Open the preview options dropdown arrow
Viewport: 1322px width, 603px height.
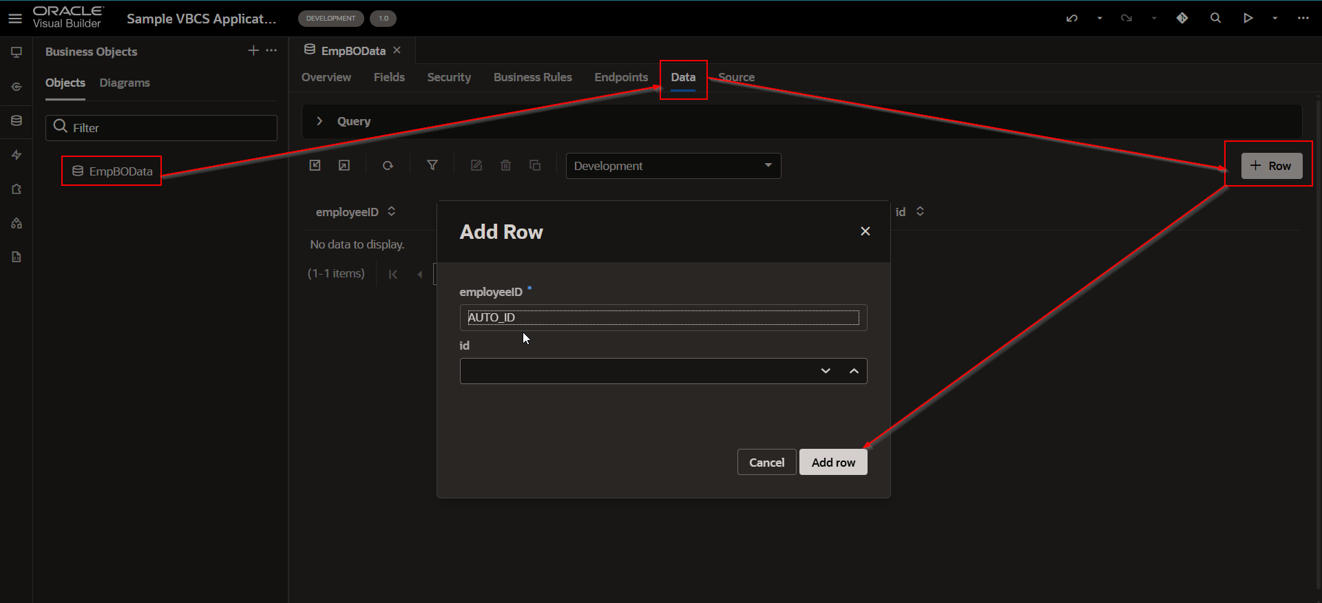click(x=1275, y=19)
